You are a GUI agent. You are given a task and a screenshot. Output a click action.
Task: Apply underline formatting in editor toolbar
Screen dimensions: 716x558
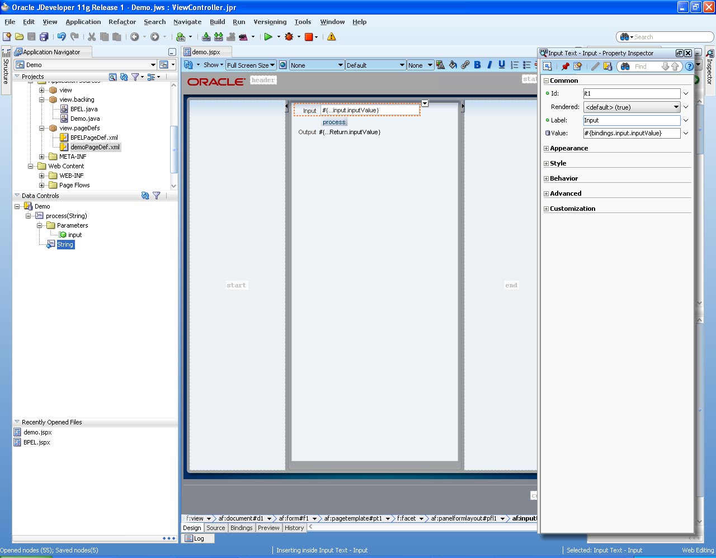coord(502,65)
